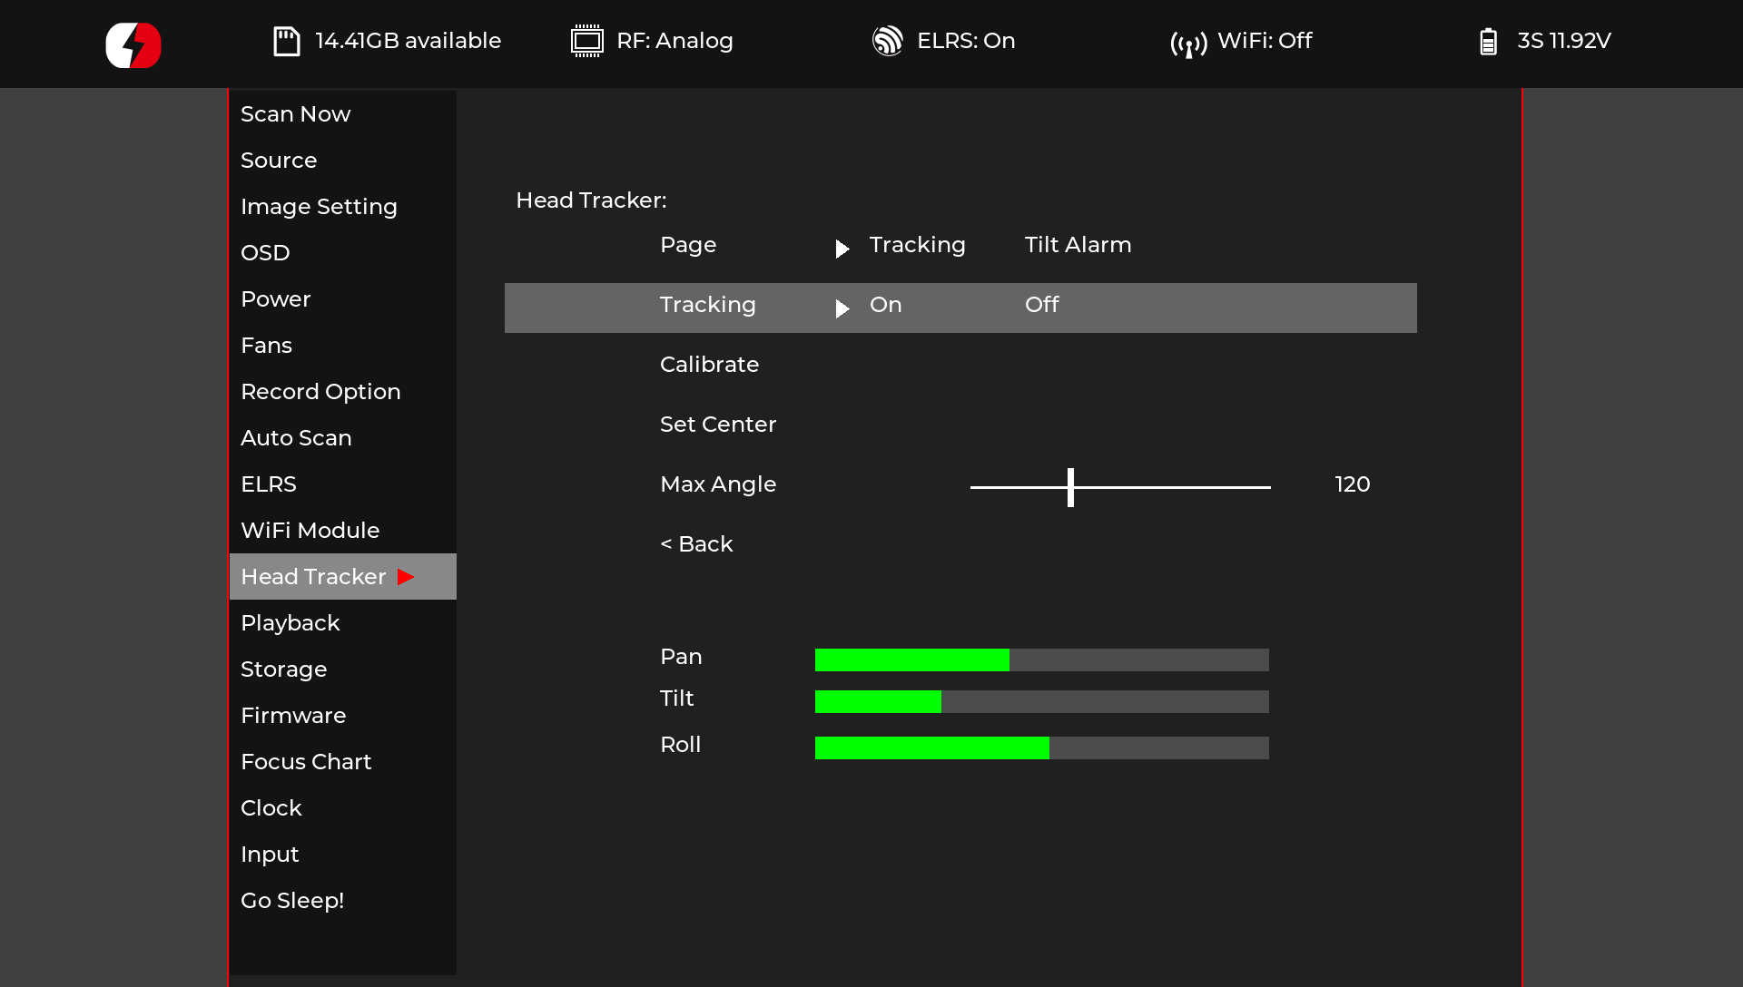Go back with the < Back link
This screenshot has width=1743, height=987.
tap(696, 544)
